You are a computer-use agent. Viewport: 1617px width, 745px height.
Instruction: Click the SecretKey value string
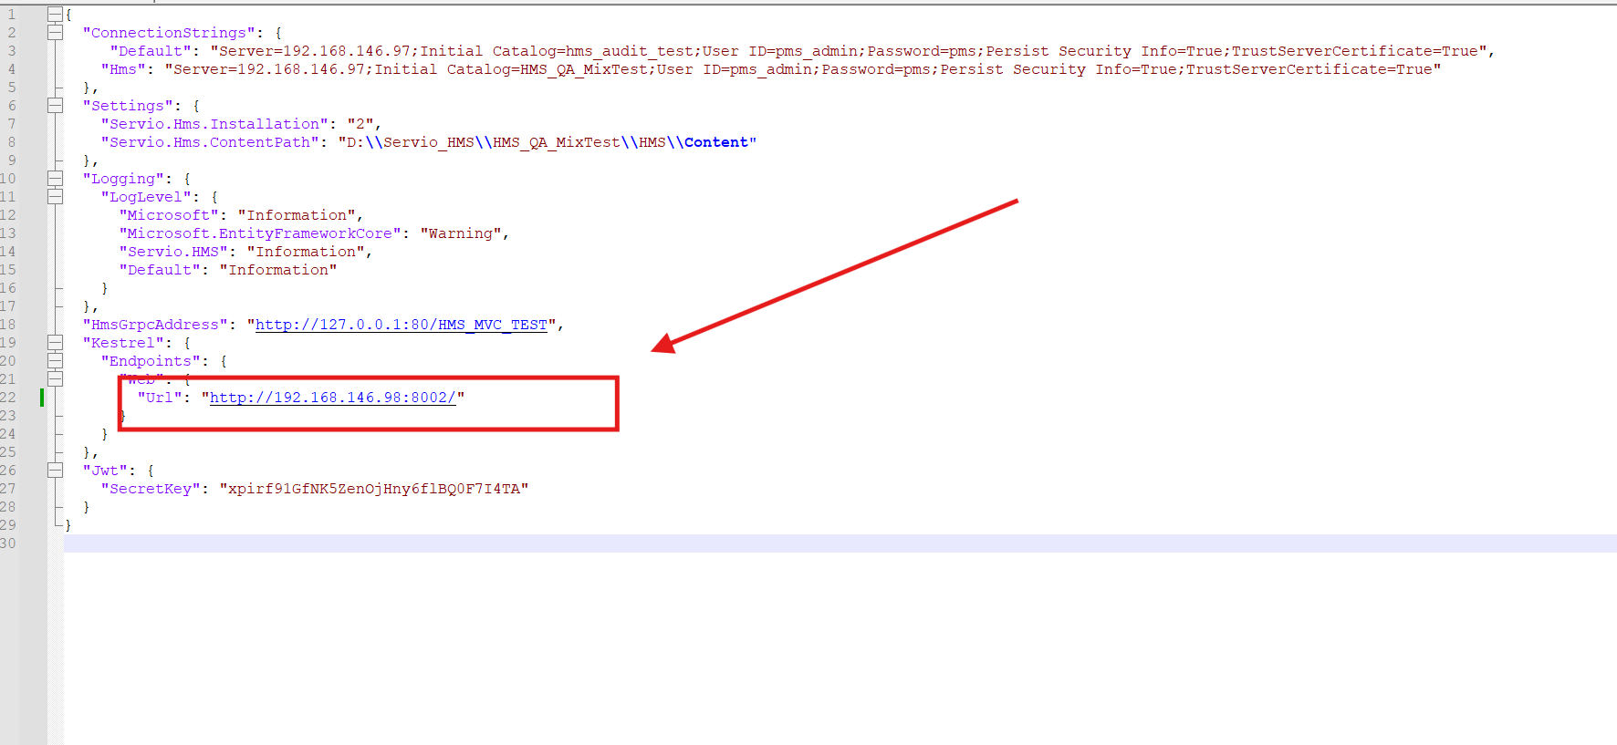pos(373,489)
